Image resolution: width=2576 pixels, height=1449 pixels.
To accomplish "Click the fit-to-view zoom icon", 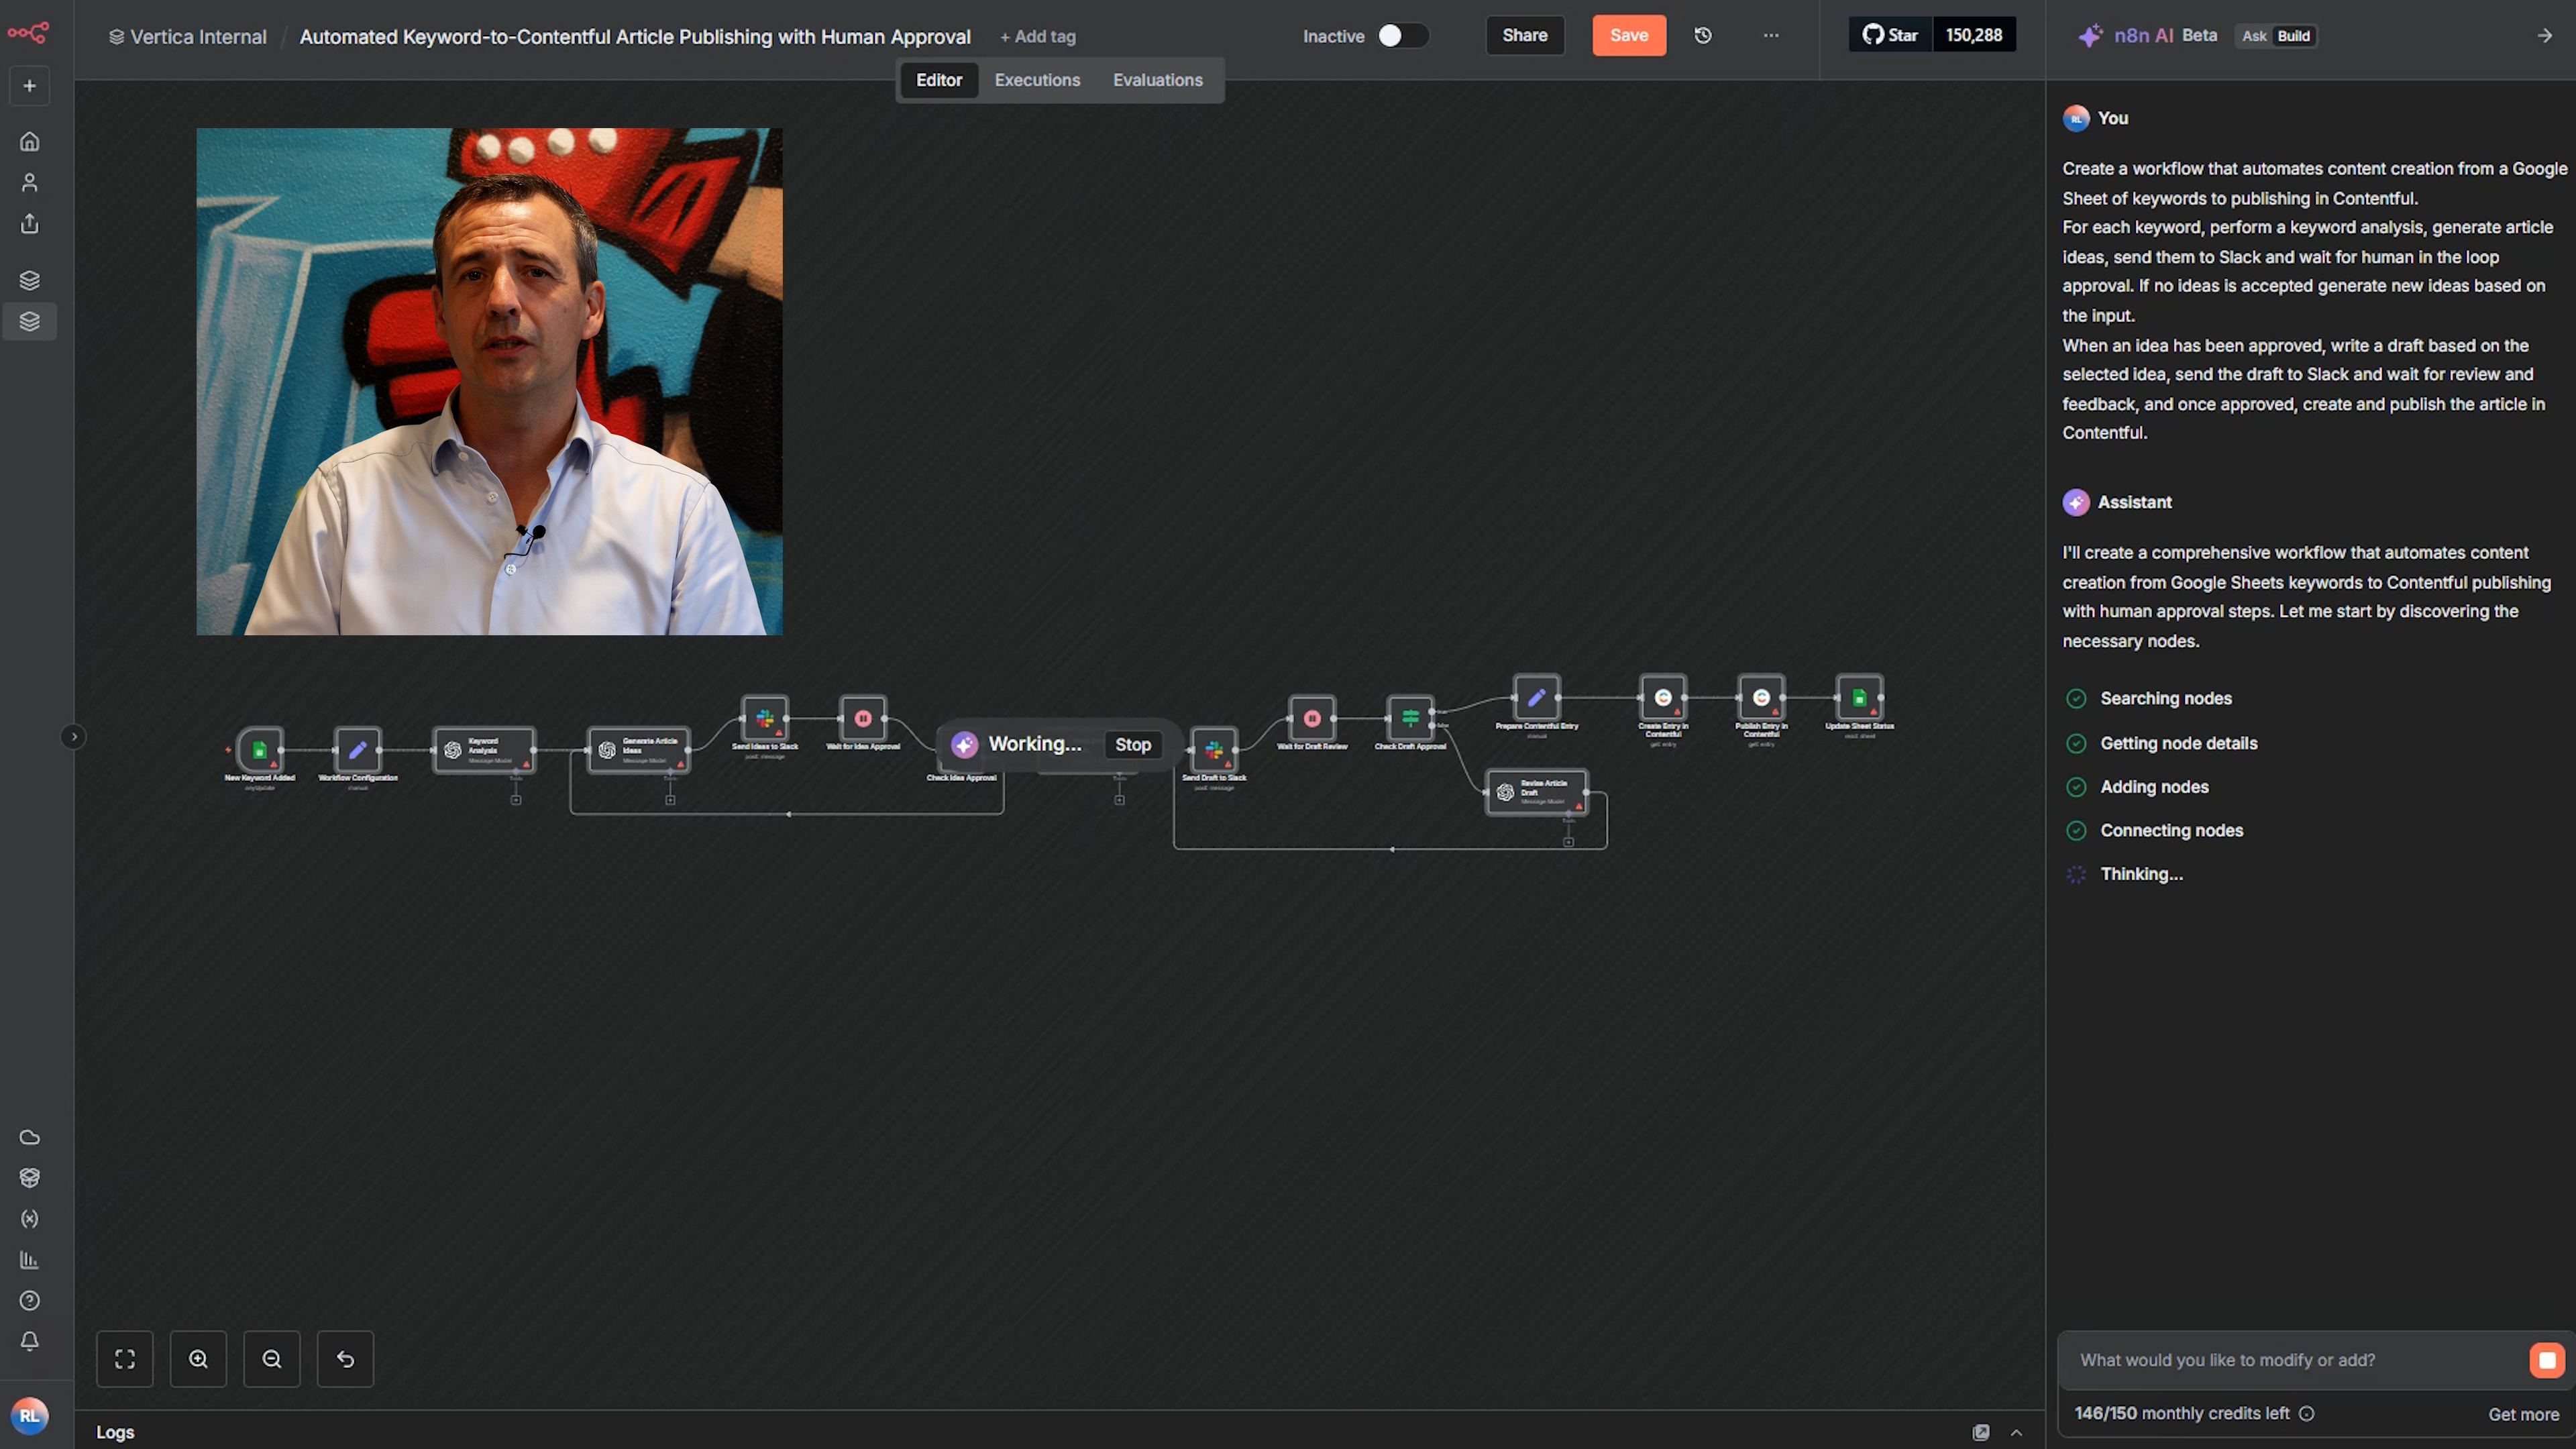I will [x=125, y=1359].
